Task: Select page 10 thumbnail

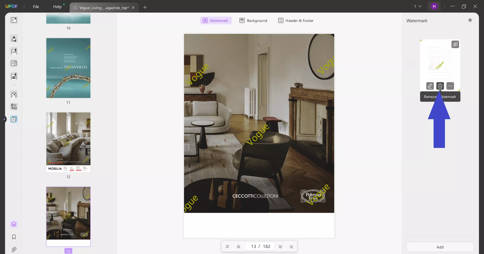Action: tap(68, 18)
